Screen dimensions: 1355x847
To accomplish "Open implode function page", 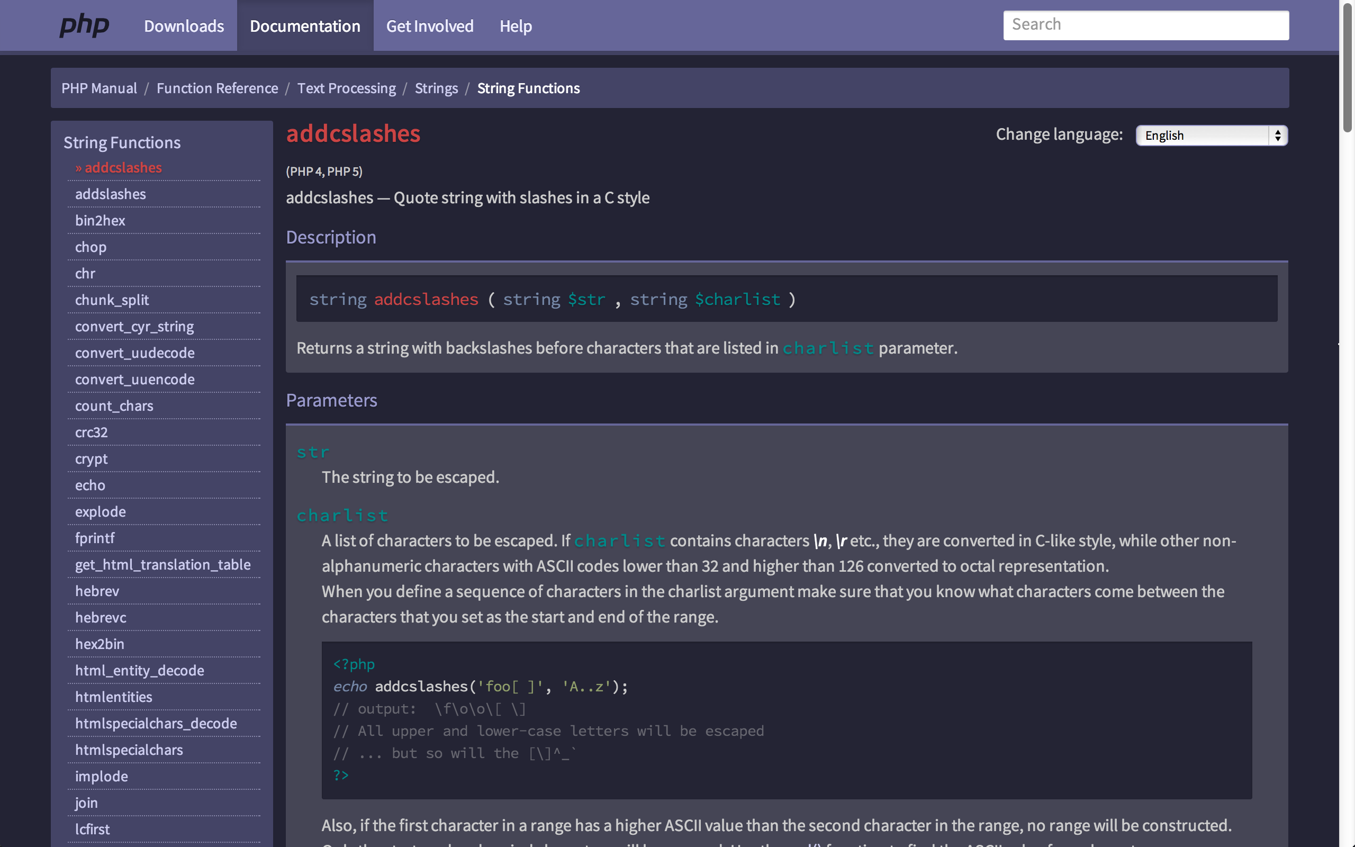I will (x=101, y=777).
